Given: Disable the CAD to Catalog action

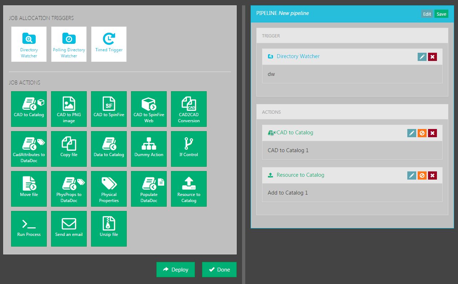Looking at the screenshot, I should (x=422, y=133).
